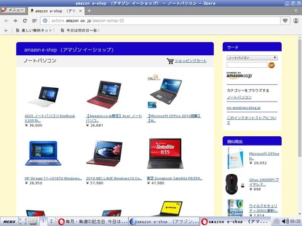Open the ノートパソコン category link in sidebar

click(x=239, y=97)
